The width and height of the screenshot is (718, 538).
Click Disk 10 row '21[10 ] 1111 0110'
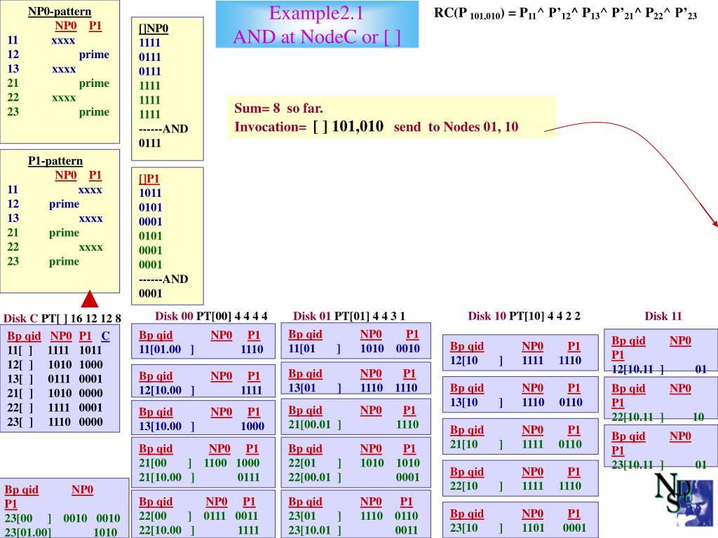[x=516, y=444]
